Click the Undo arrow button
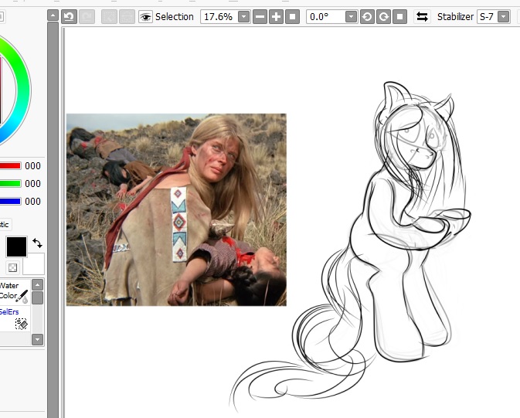This screenshot has width=520, height=418. coord(69,16)
